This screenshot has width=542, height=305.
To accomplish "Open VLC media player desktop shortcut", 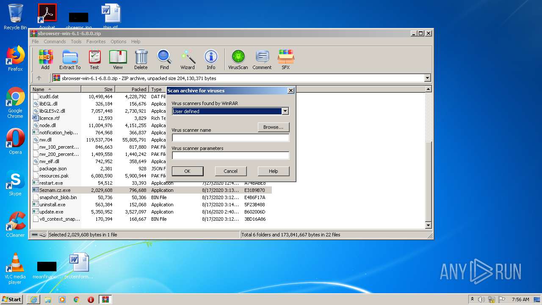I will (15, 269).
